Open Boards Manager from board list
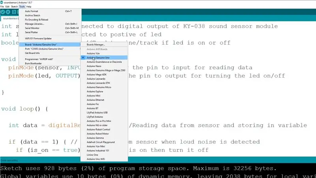This screenshot has height=178, width=316. pyautogui.click(x=104, y=45)
